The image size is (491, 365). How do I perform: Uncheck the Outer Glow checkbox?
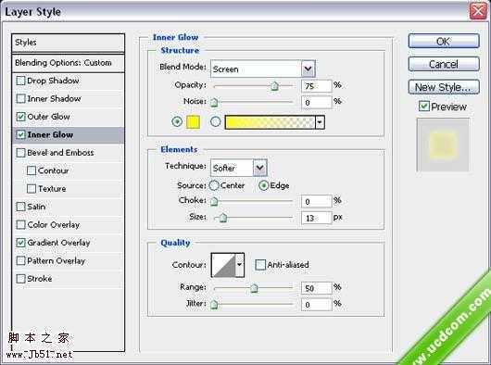point(20,117)
